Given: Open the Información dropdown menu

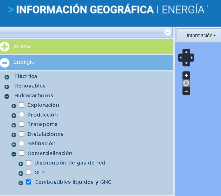Looking at the screenshot, I should 201,35.
